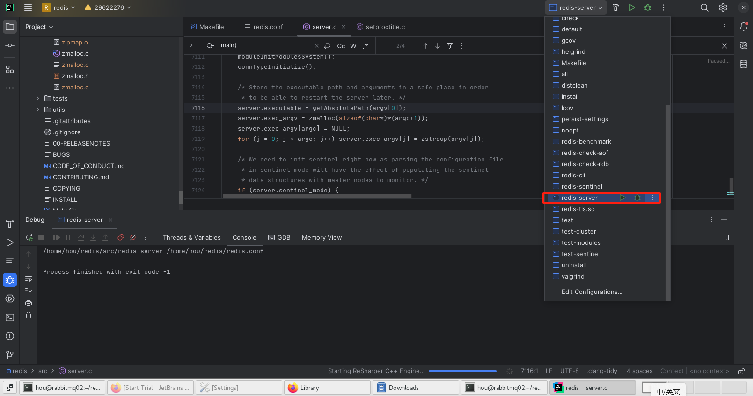Open Firefox Library in taskbar
The height and width of the screenshot is (396, 753).
coord(327,388)
